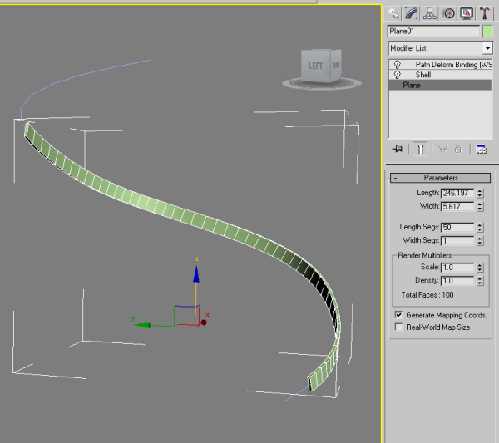This screenshot has width=499, height=443.
Task: Open the Utilities hammer tab
Action: 485,13
